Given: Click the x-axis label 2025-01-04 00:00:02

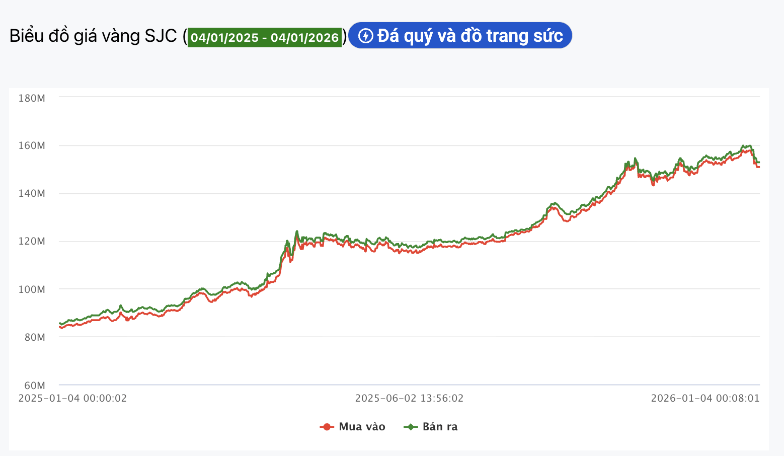Looking at the screenshot, I should tap(72, 399).
